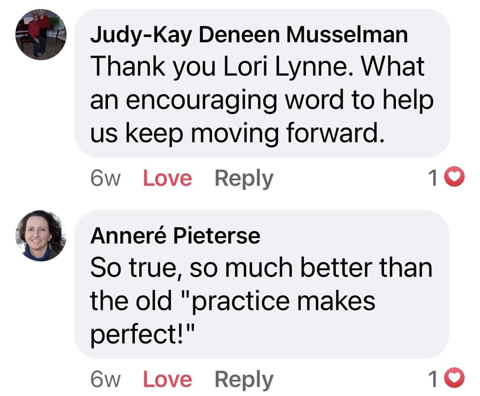
Task: View reaction count on Anneré's comment
Action: [x=433, y=379]
